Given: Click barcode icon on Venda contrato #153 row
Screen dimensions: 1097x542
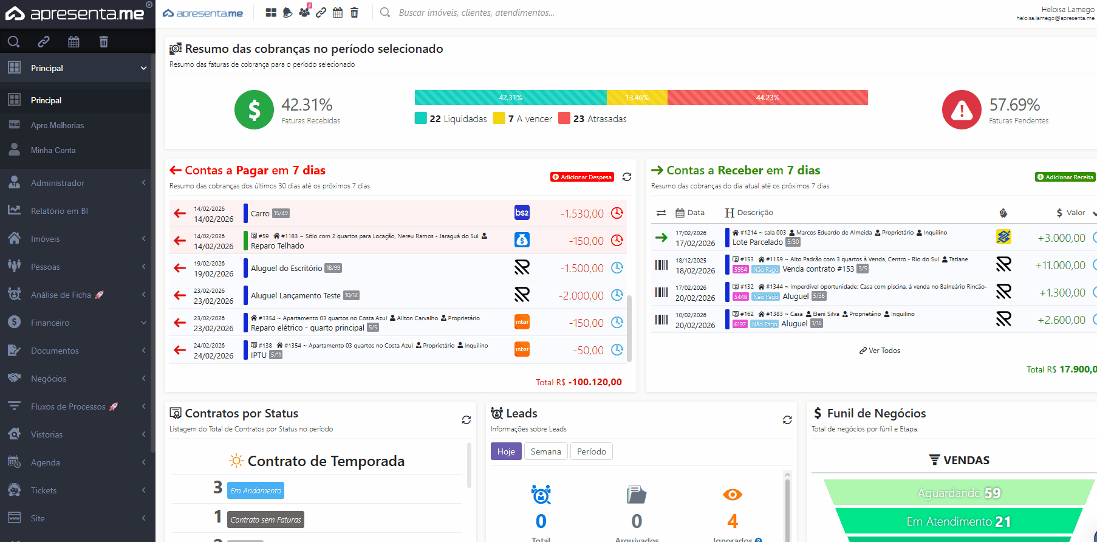Looking at the screenshot, I should tap(661, 265).
